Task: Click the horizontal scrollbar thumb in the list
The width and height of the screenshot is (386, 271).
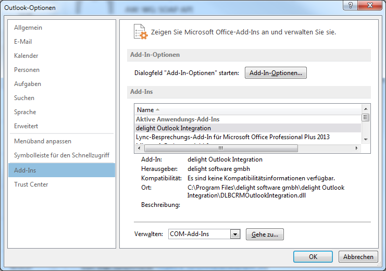Action: pos(213,148)
